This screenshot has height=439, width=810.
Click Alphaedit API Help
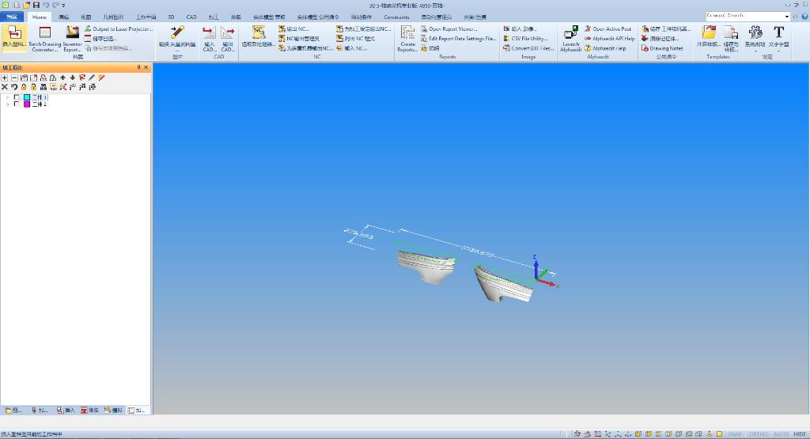coord(613,38)
